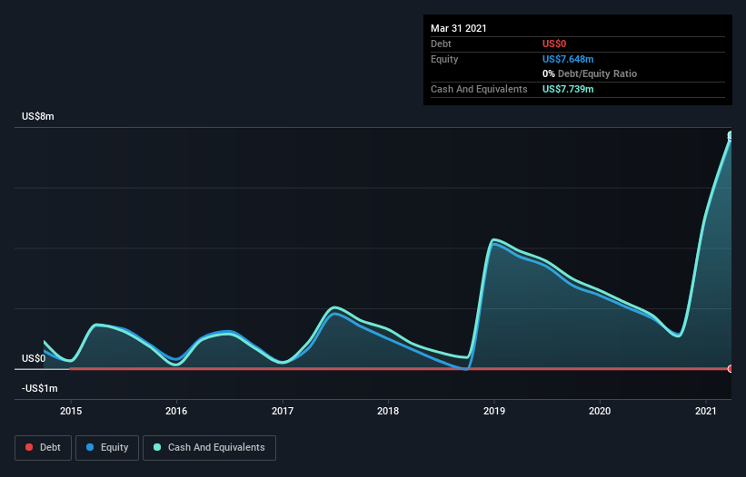Click the blue Equity legend dot

[90, 447]
